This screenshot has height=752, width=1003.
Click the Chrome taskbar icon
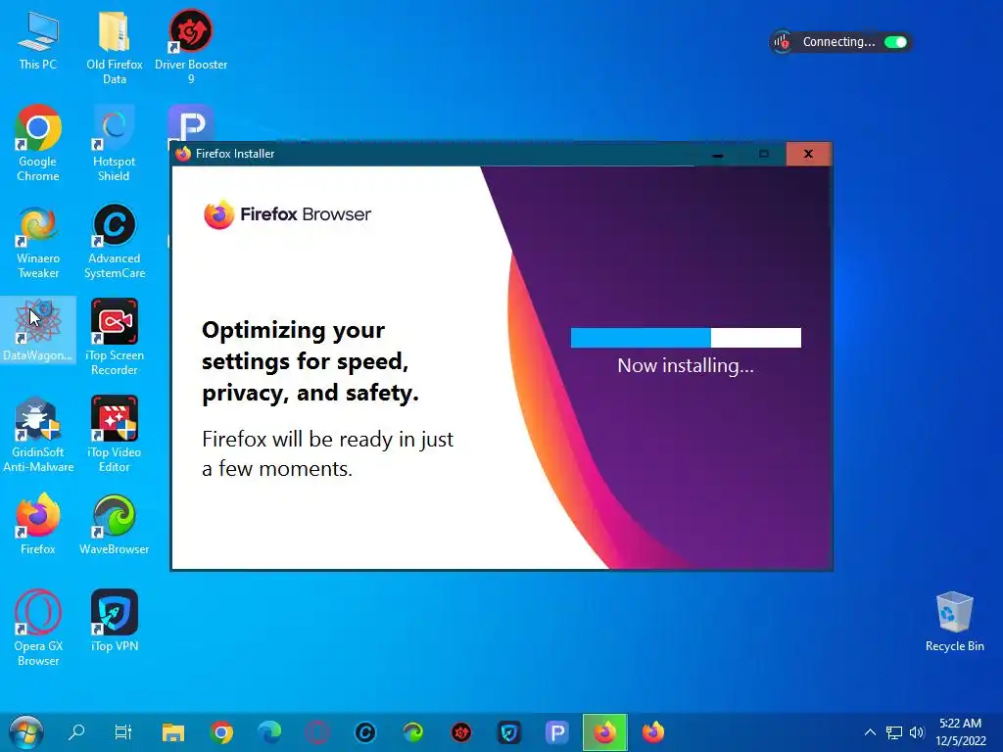click(221, 732)
